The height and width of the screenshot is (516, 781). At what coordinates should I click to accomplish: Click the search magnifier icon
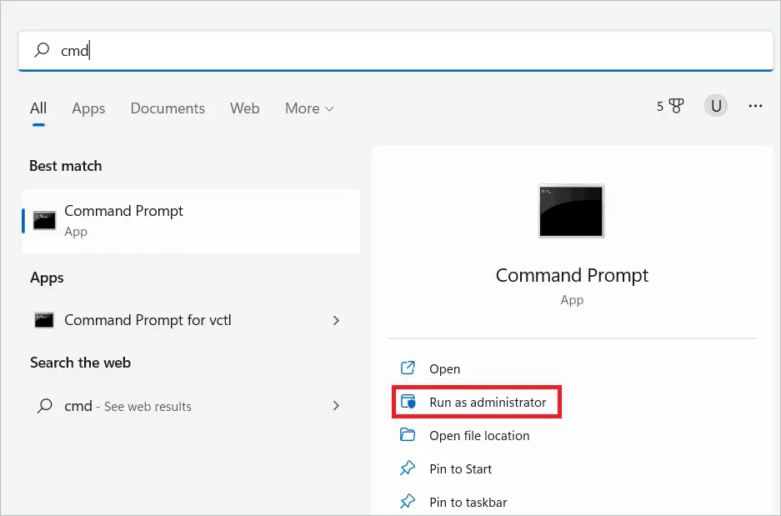click(x=41, y=51)
